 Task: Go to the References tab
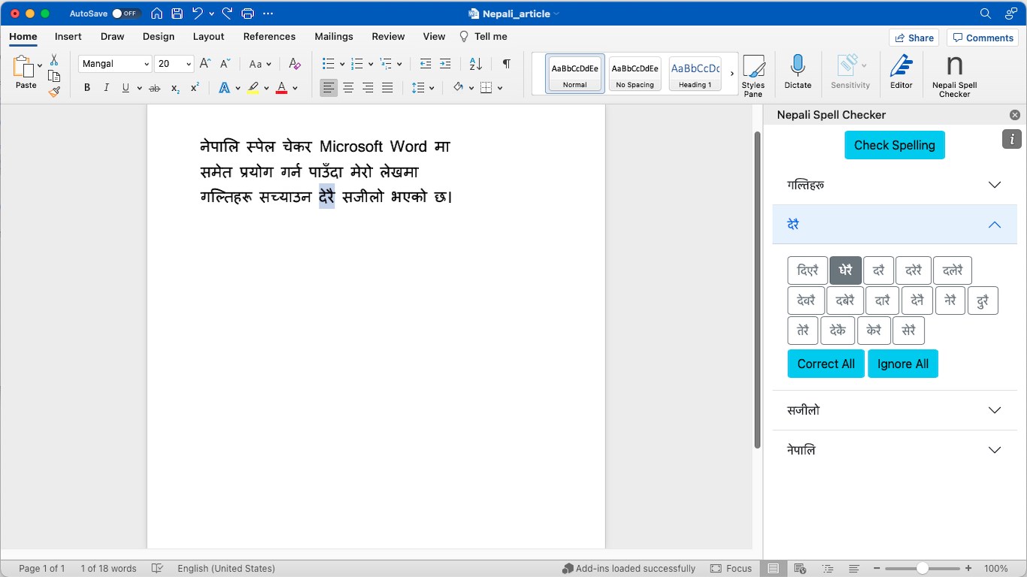tap(269, 36)
